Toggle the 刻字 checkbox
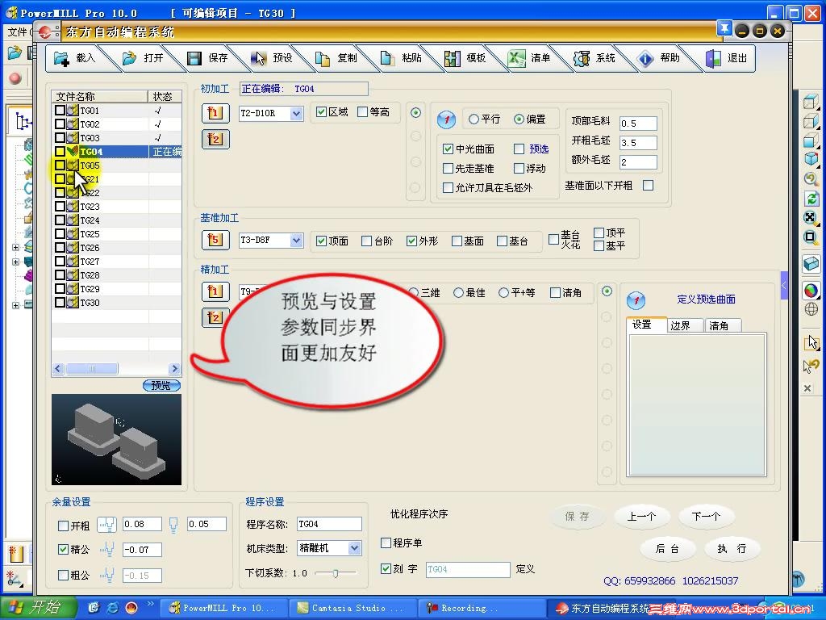Screen dimensions: 826x620 point(386,568)
